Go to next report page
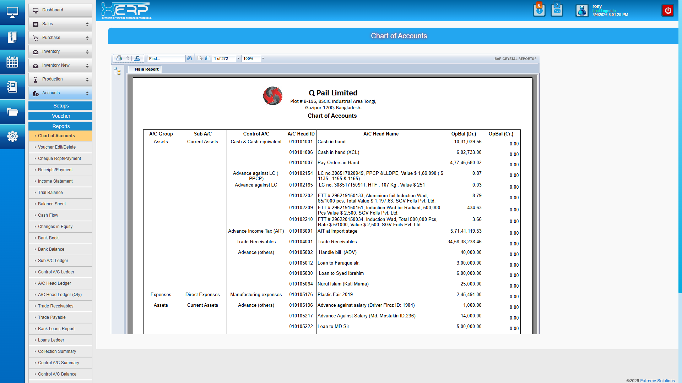The height and width of the screenshot is (383, 682). pyautogui.click(x=207, y=58)
